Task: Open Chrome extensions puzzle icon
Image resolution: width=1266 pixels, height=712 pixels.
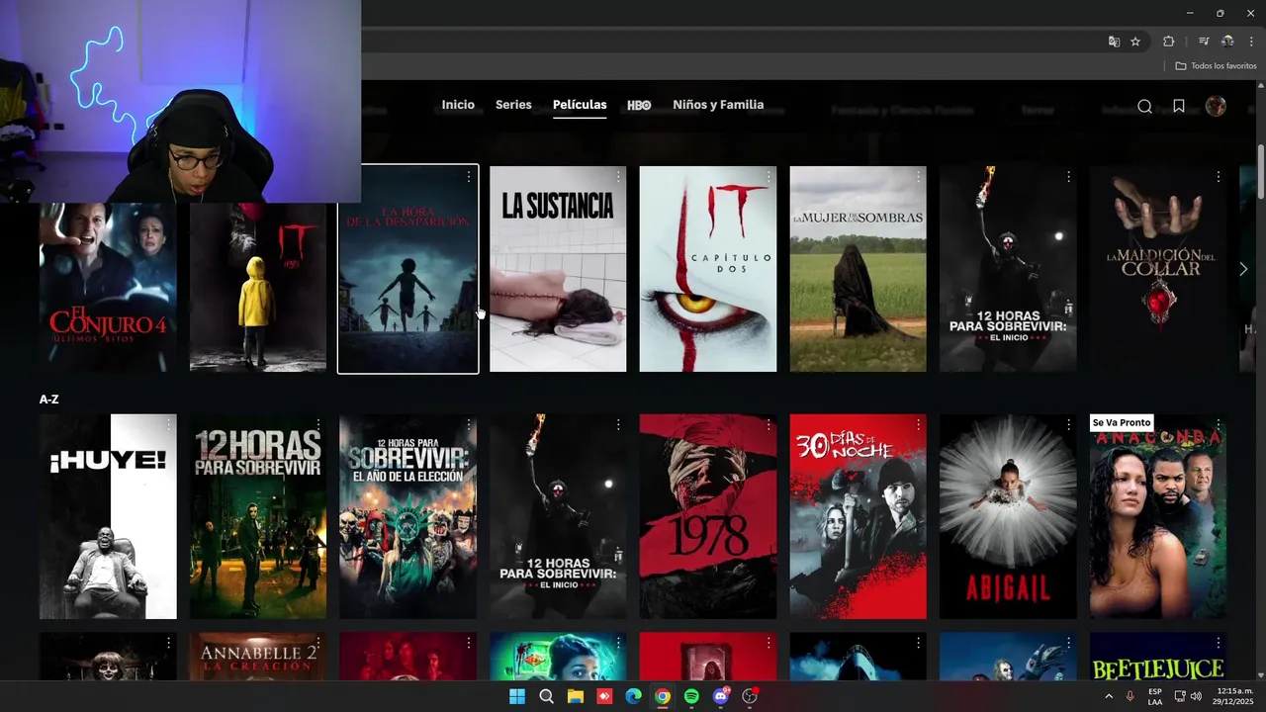Action: (x=1168, y=42)
